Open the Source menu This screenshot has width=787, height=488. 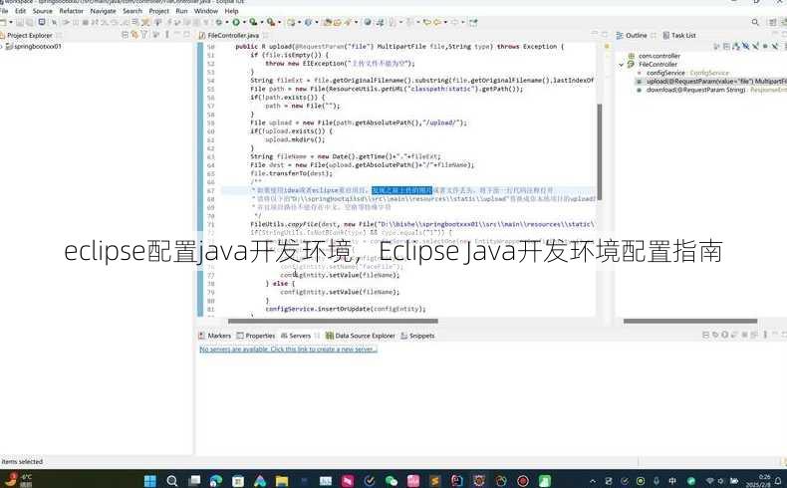[42, 11]
